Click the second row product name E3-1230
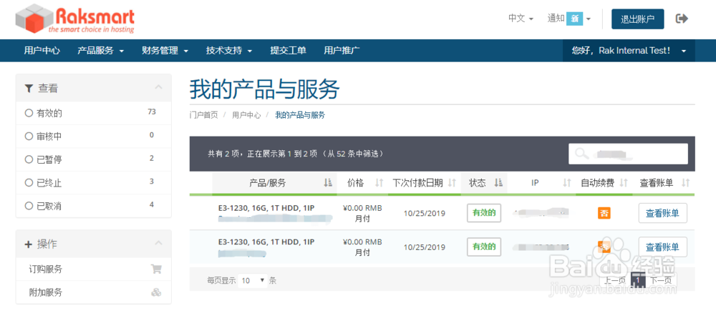The width and height of the screenshot is (716, 313). point(266,242)
